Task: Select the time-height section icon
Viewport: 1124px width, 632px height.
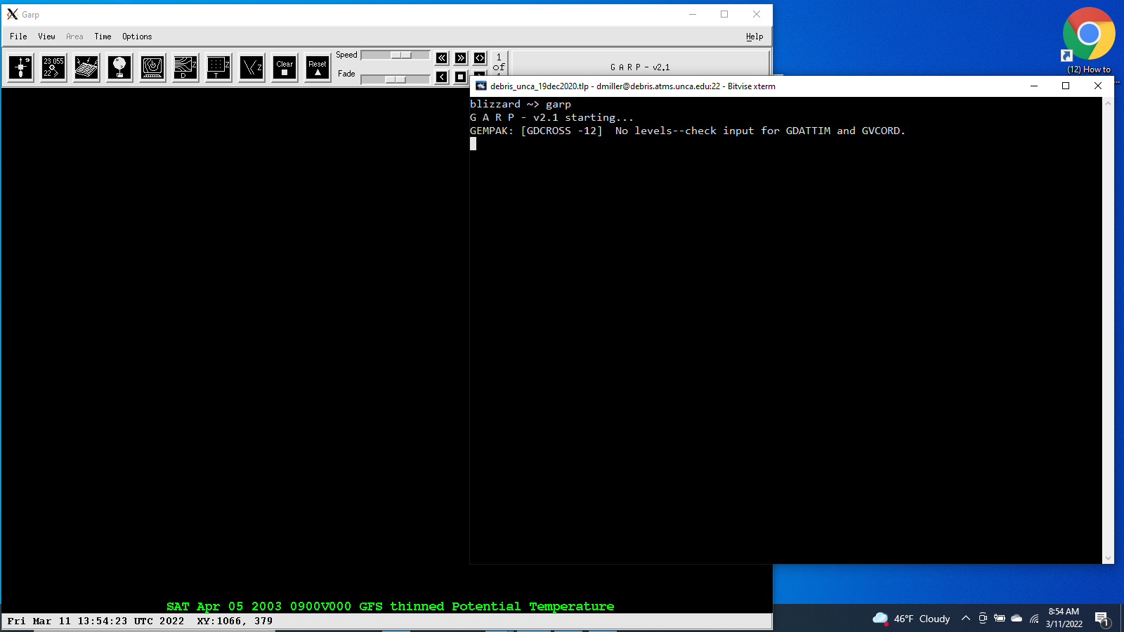Action: click(218, 67)
